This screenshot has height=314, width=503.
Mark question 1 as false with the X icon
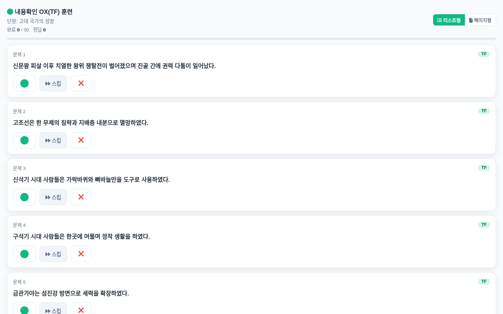coord(81,83)
